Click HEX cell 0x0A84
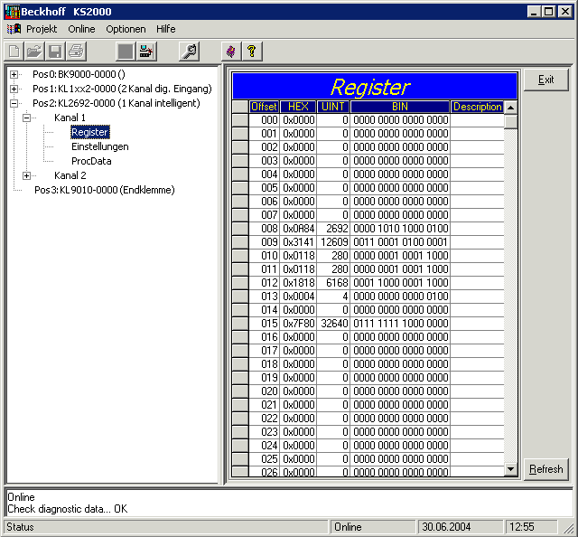 298,229
